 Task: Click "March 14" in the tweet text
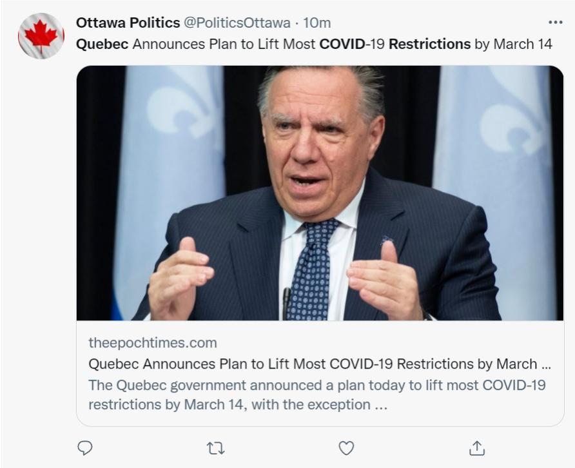click(x=522, y=44)
